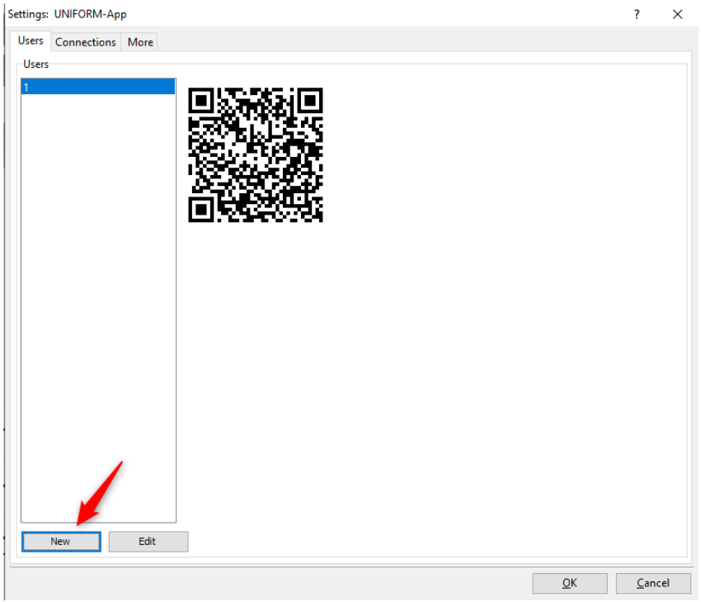This screenshot has width=701, height=602.
Task: Cancel the settings dialog
Action: click(x=653, y=583)
